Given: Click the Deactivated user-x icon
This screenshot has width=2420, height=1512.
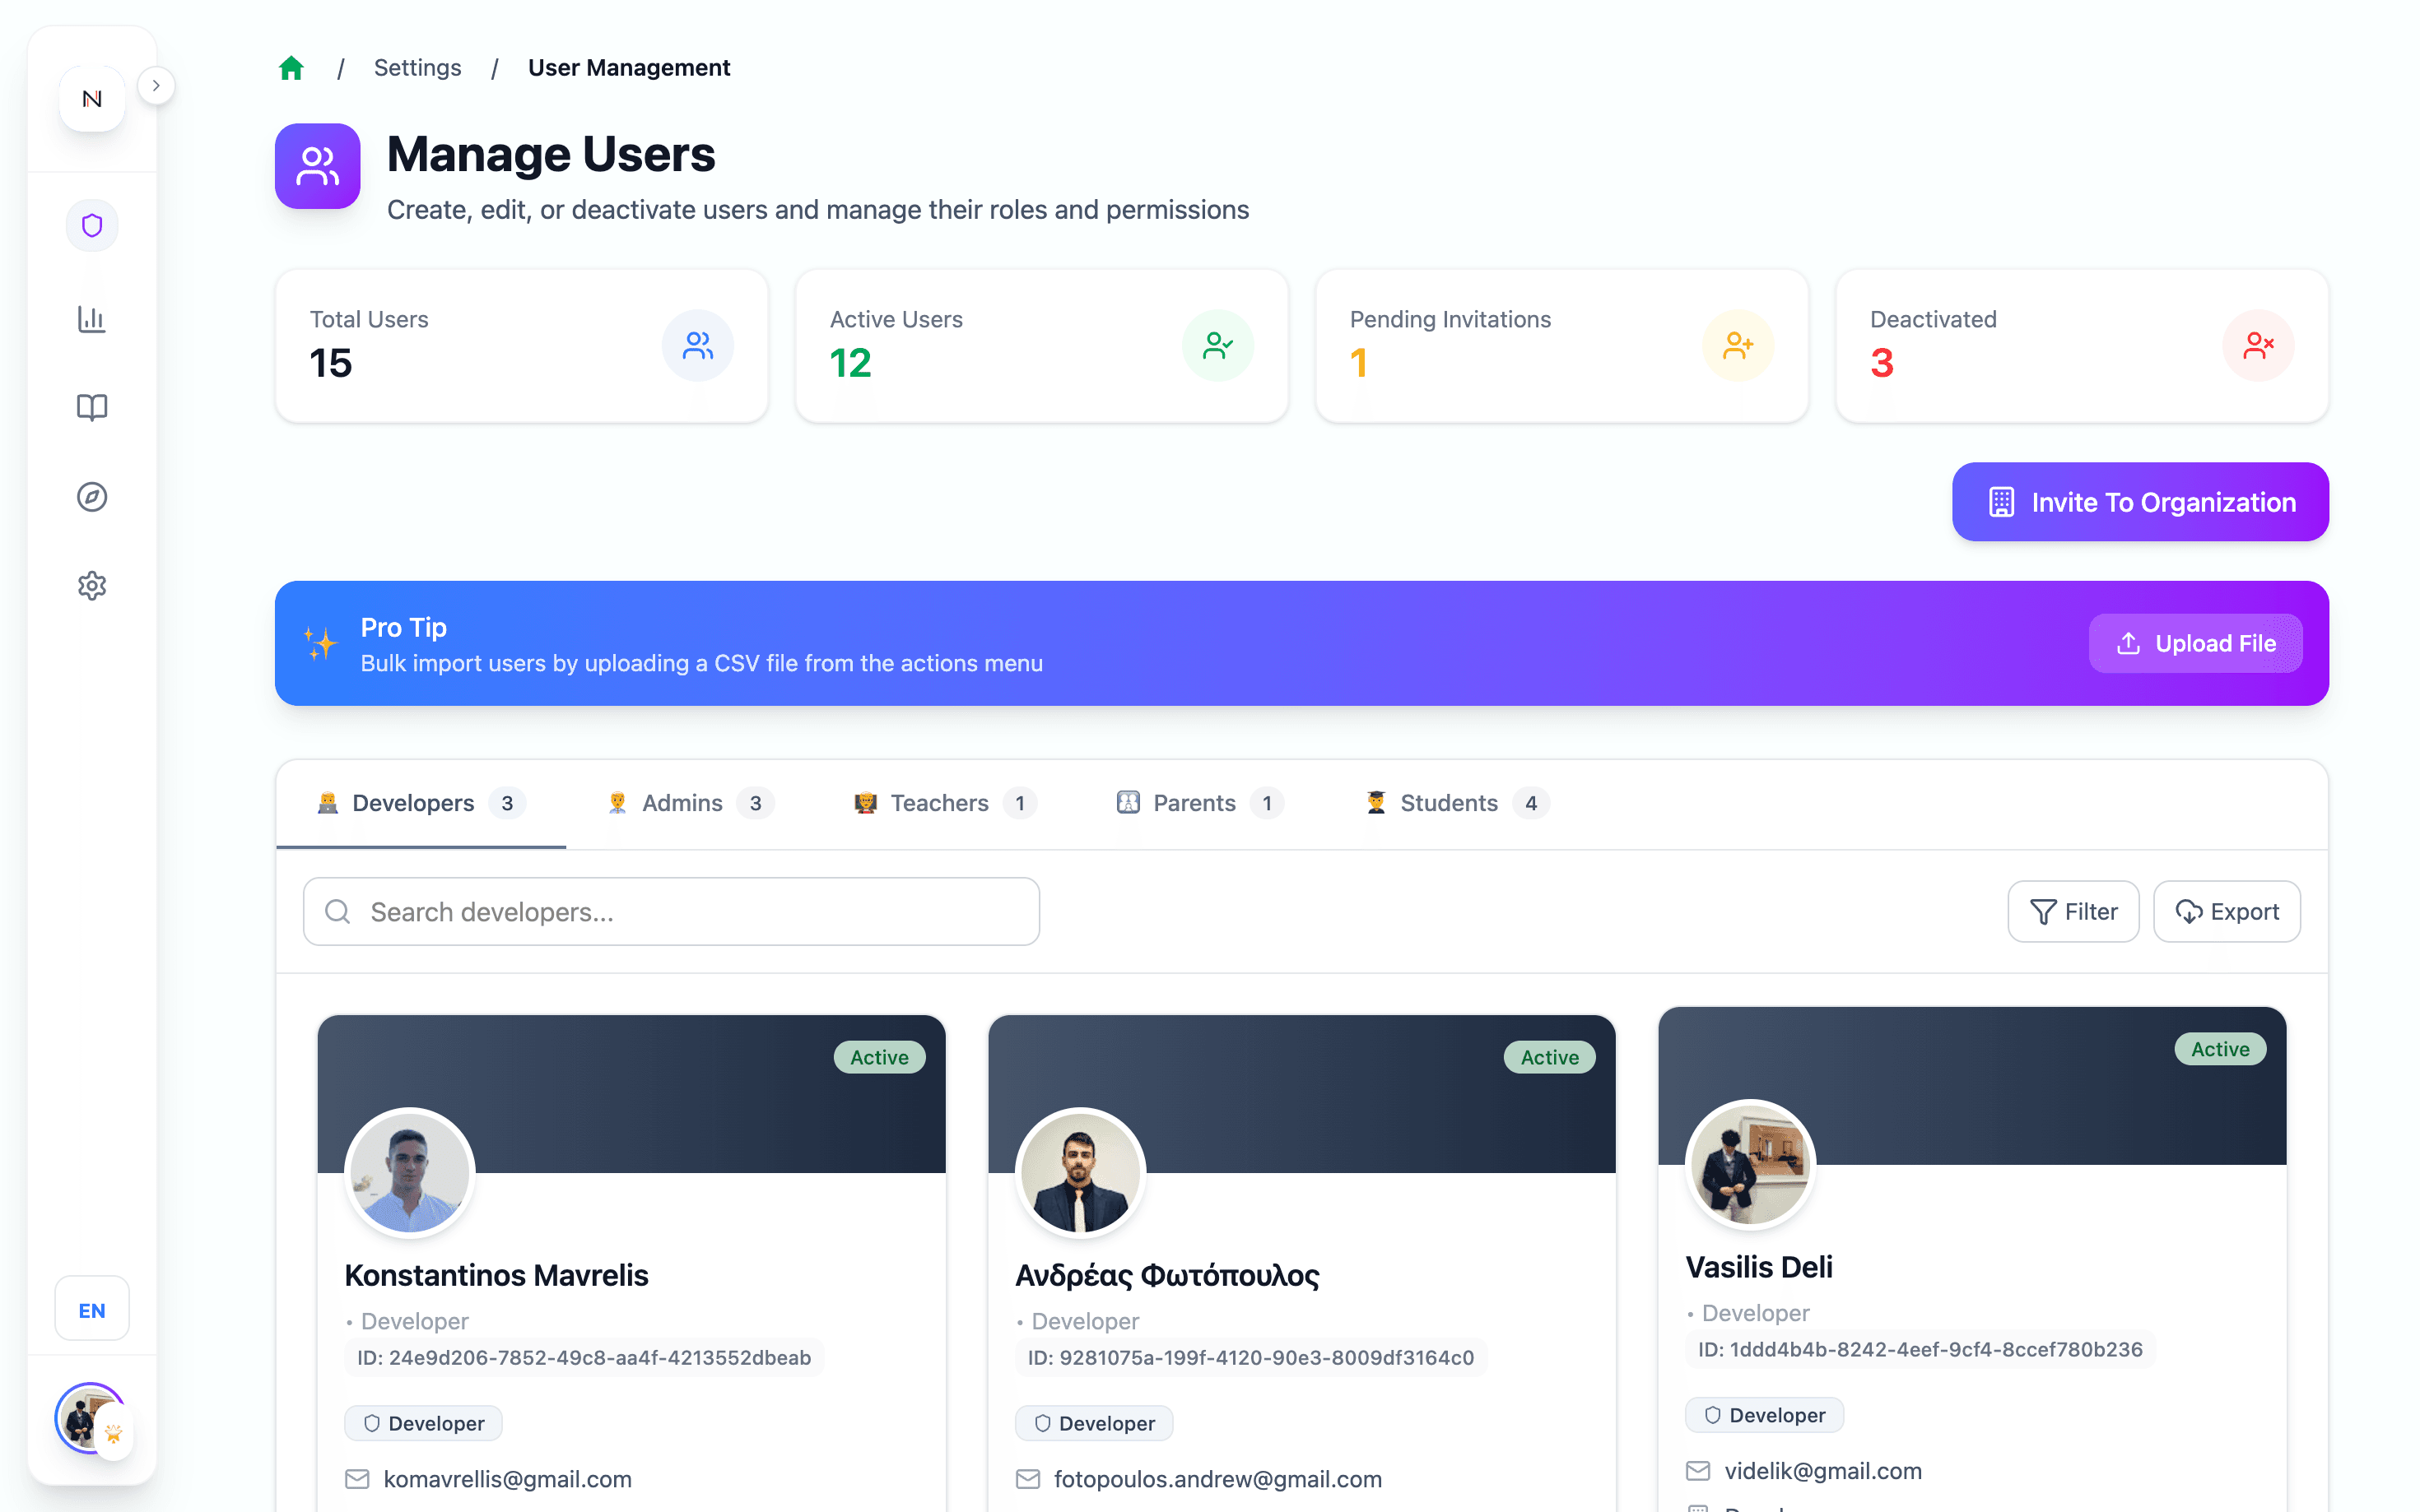Looking at the screenshot, I should coord(2258,346).
